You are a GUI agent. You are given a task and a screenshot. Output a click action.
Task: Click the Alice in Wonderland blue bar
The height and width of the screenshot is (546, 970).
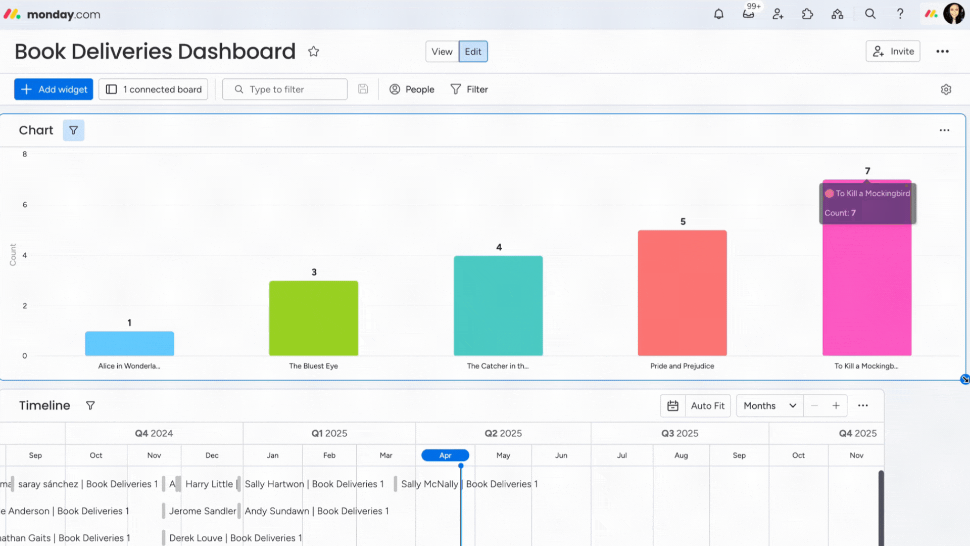click(x=129, y=344)
